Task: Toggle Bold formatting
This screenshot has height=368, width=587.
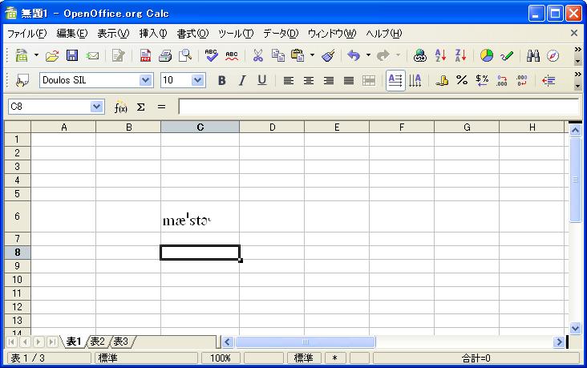Action: click(x=221, y=80)
